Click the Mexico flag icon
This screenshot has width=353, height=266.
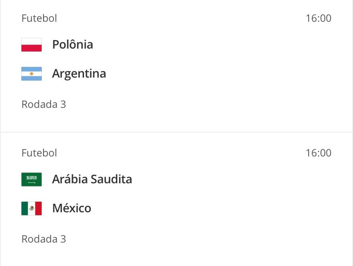(x=32, y=208)
